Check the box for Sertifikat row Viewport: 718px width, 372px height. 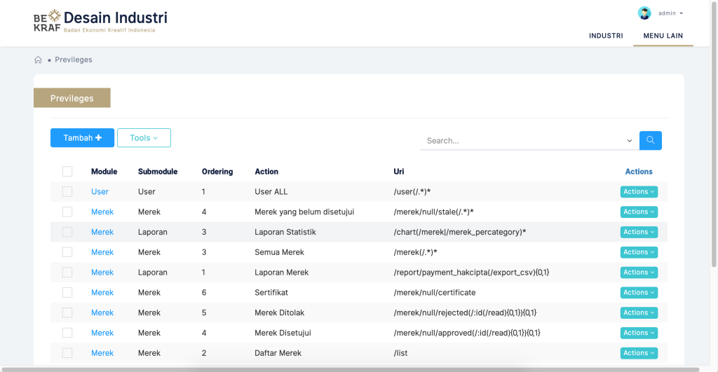point(67,292)
